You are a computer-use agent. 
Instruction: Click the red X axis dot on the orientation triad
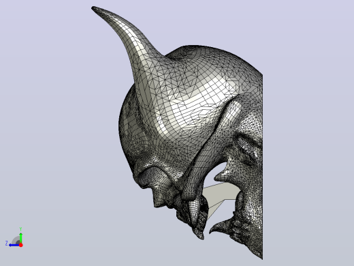pyautogui.click(x=21, y=245)
